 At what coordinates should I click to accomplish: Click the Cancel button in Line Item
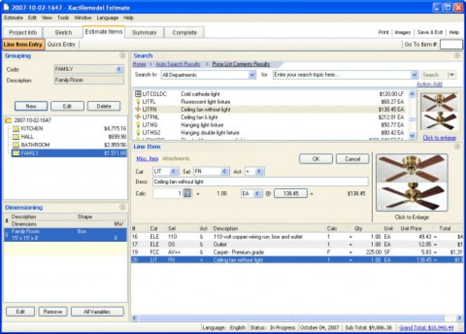click(x=353, y=159)
